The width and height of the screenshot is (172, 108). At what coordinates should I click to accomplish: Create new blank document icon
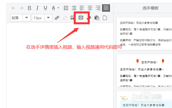(105, 18)
